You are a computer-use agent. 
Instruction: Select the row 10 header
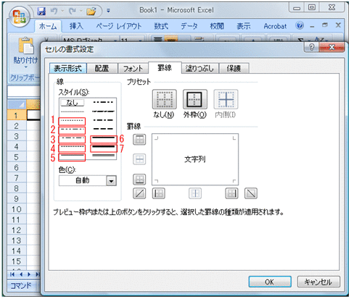[x=17, y=209]
